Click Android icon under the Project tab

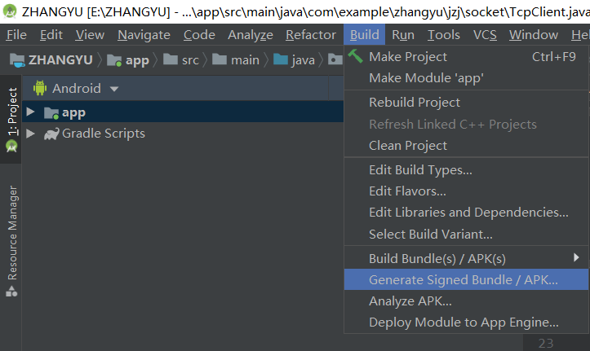pyautogui.click(x=11, y=146)
